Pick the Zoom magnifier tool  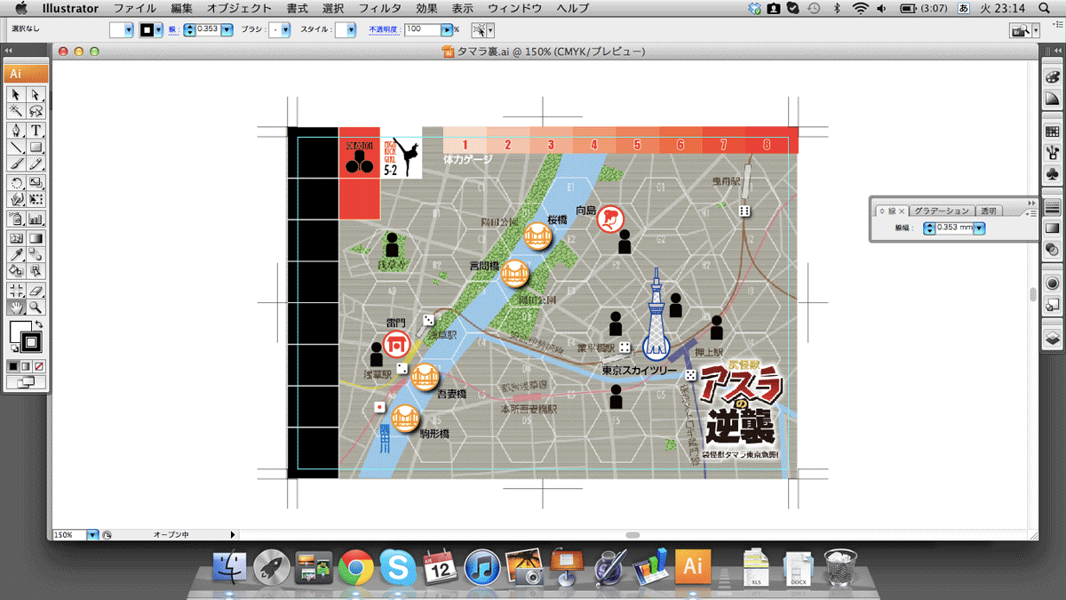click(x=36, y=307)
